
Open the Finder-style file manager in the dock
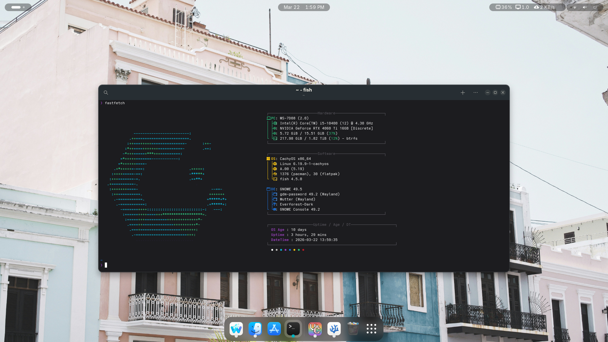(x=256, y=329)
